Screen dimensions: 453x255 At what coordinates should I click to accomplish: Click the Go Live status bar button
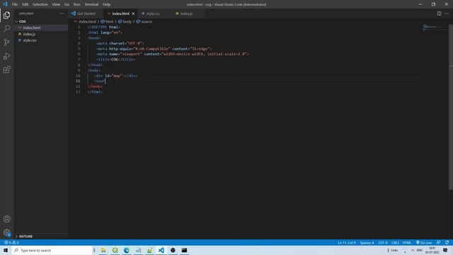click(424, 242)
